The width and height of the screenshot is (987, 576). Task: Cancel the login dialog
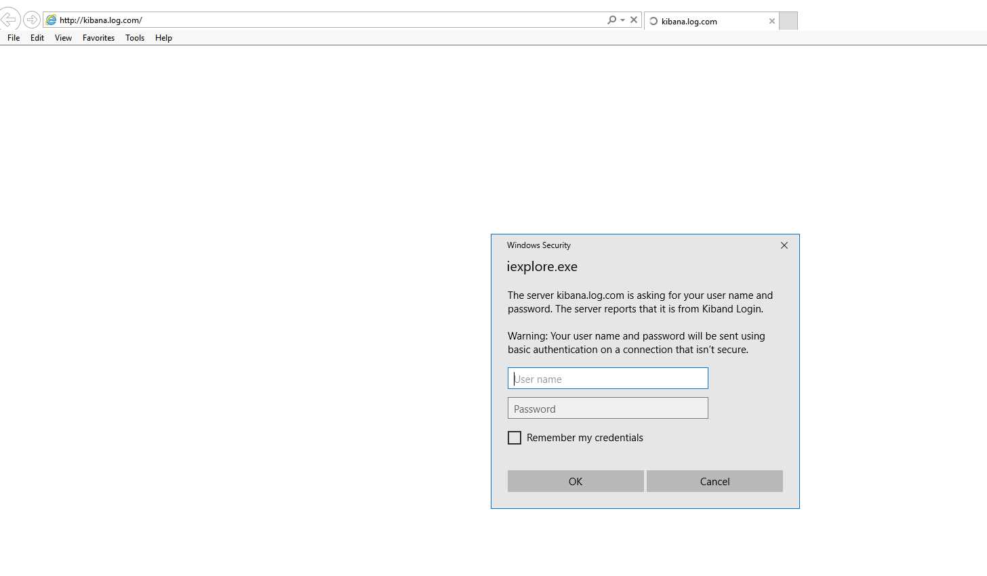coord(714,481)
